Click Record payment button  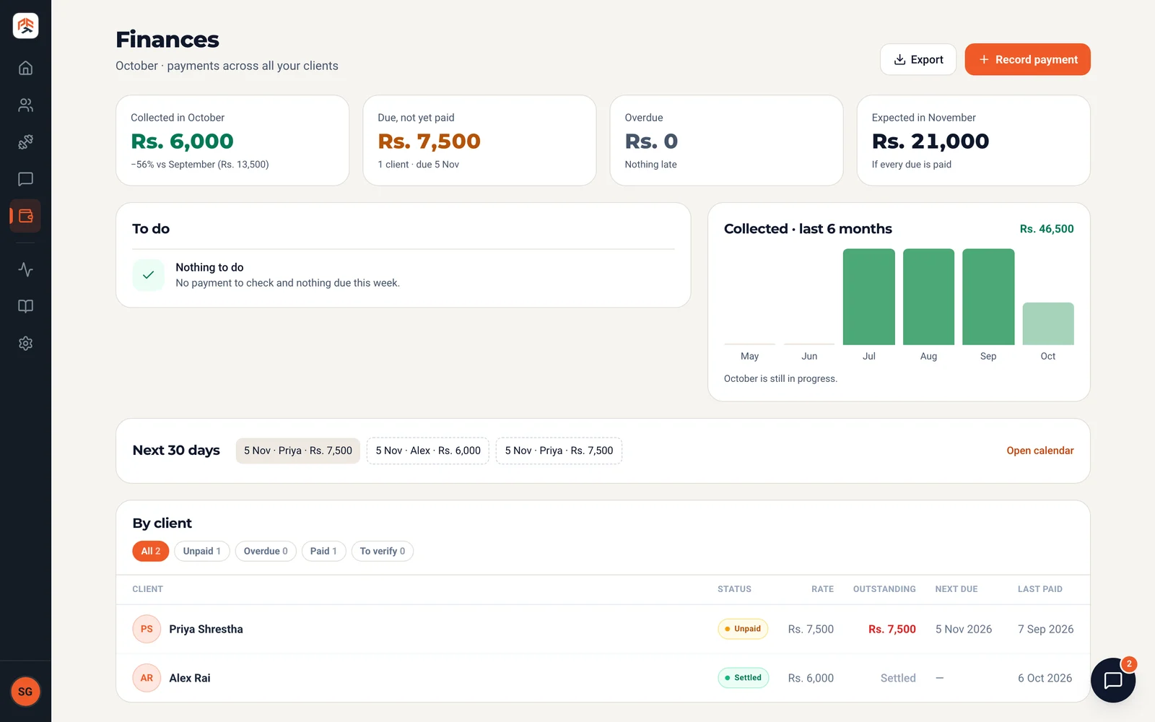1027,59
